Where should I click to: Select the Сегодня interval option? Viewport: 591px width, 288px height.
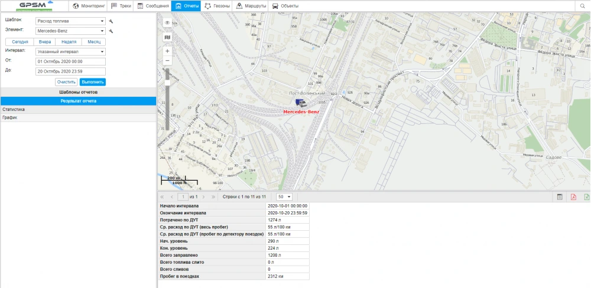point(20,42)
